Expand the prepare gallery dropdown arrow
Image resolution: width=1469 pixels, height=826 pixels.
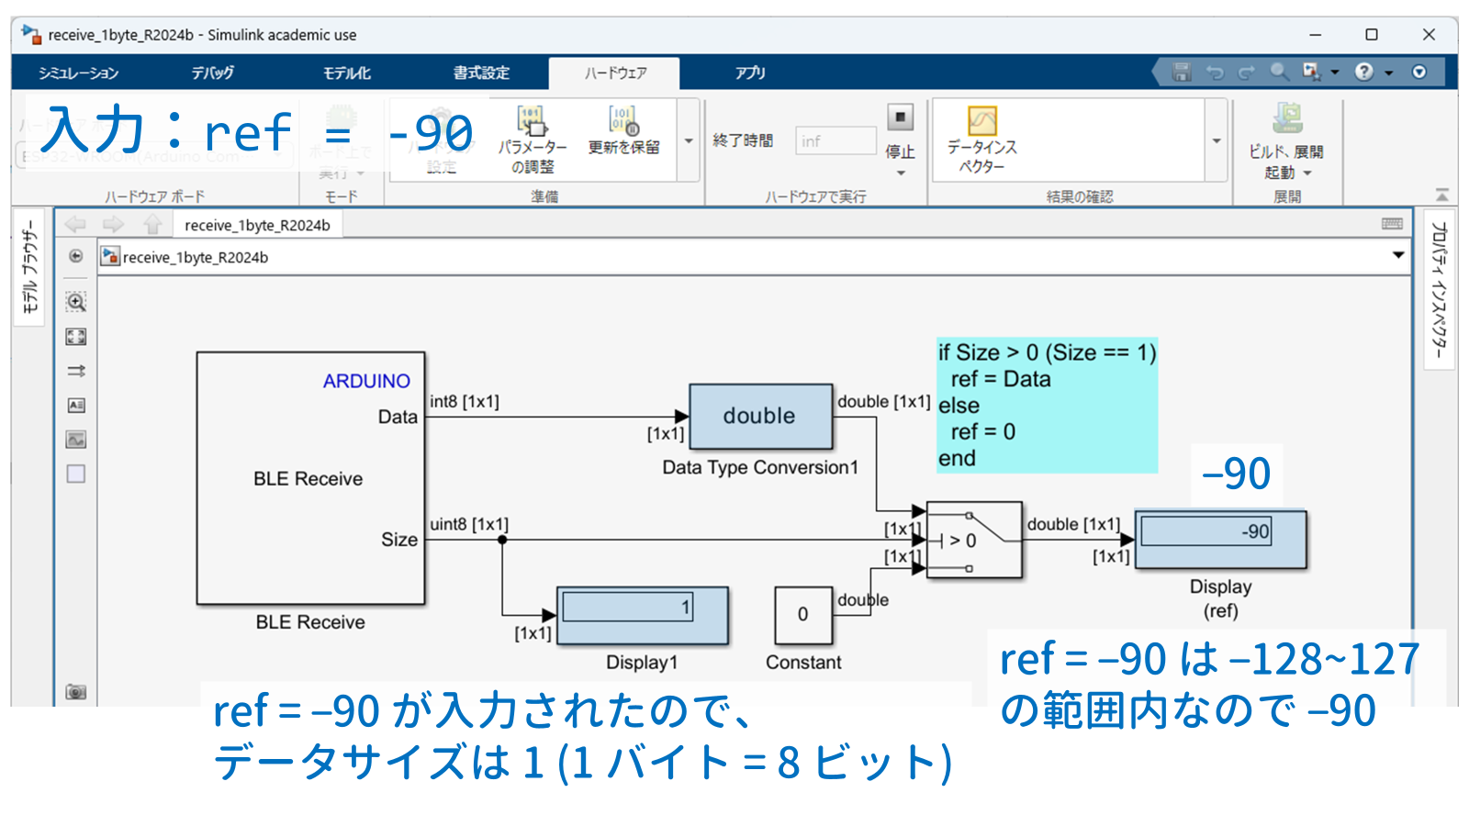(x=689, y=141)
